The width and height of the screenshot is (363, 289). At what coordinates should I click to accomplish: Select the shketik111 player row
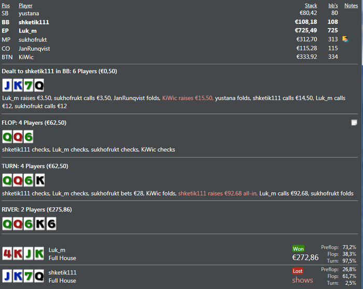pyautogui.click(x=179, y=22)
